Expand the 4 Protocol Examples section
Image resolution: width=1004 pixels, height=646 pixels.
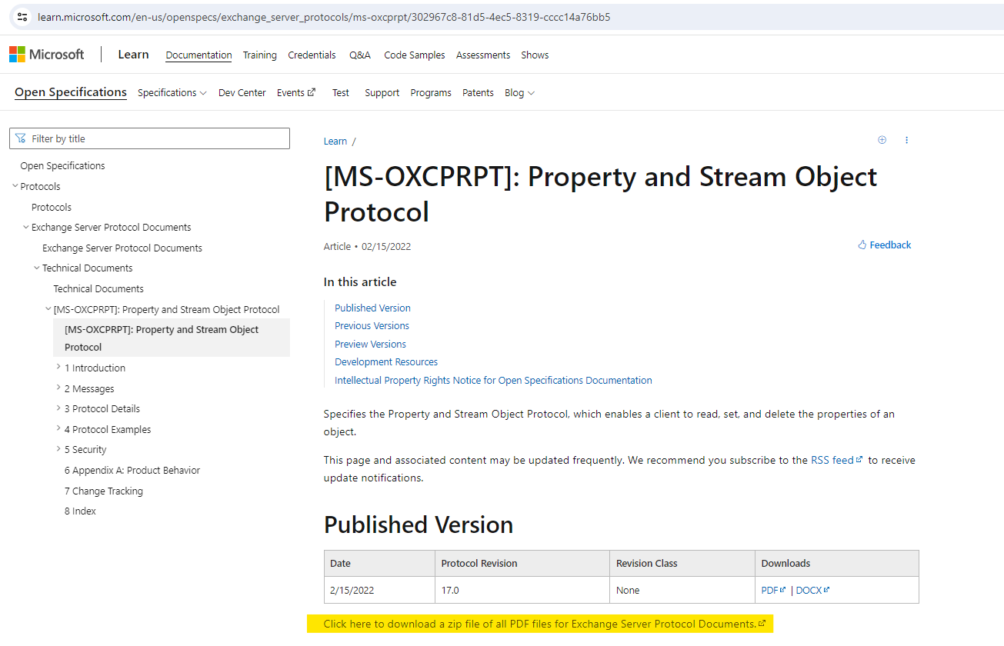[58, 429]
